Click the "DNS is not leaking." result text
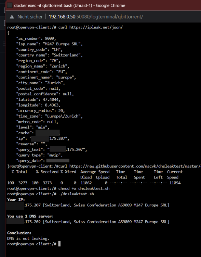Viewport: 201px width, 257px height. coord(28,238)
